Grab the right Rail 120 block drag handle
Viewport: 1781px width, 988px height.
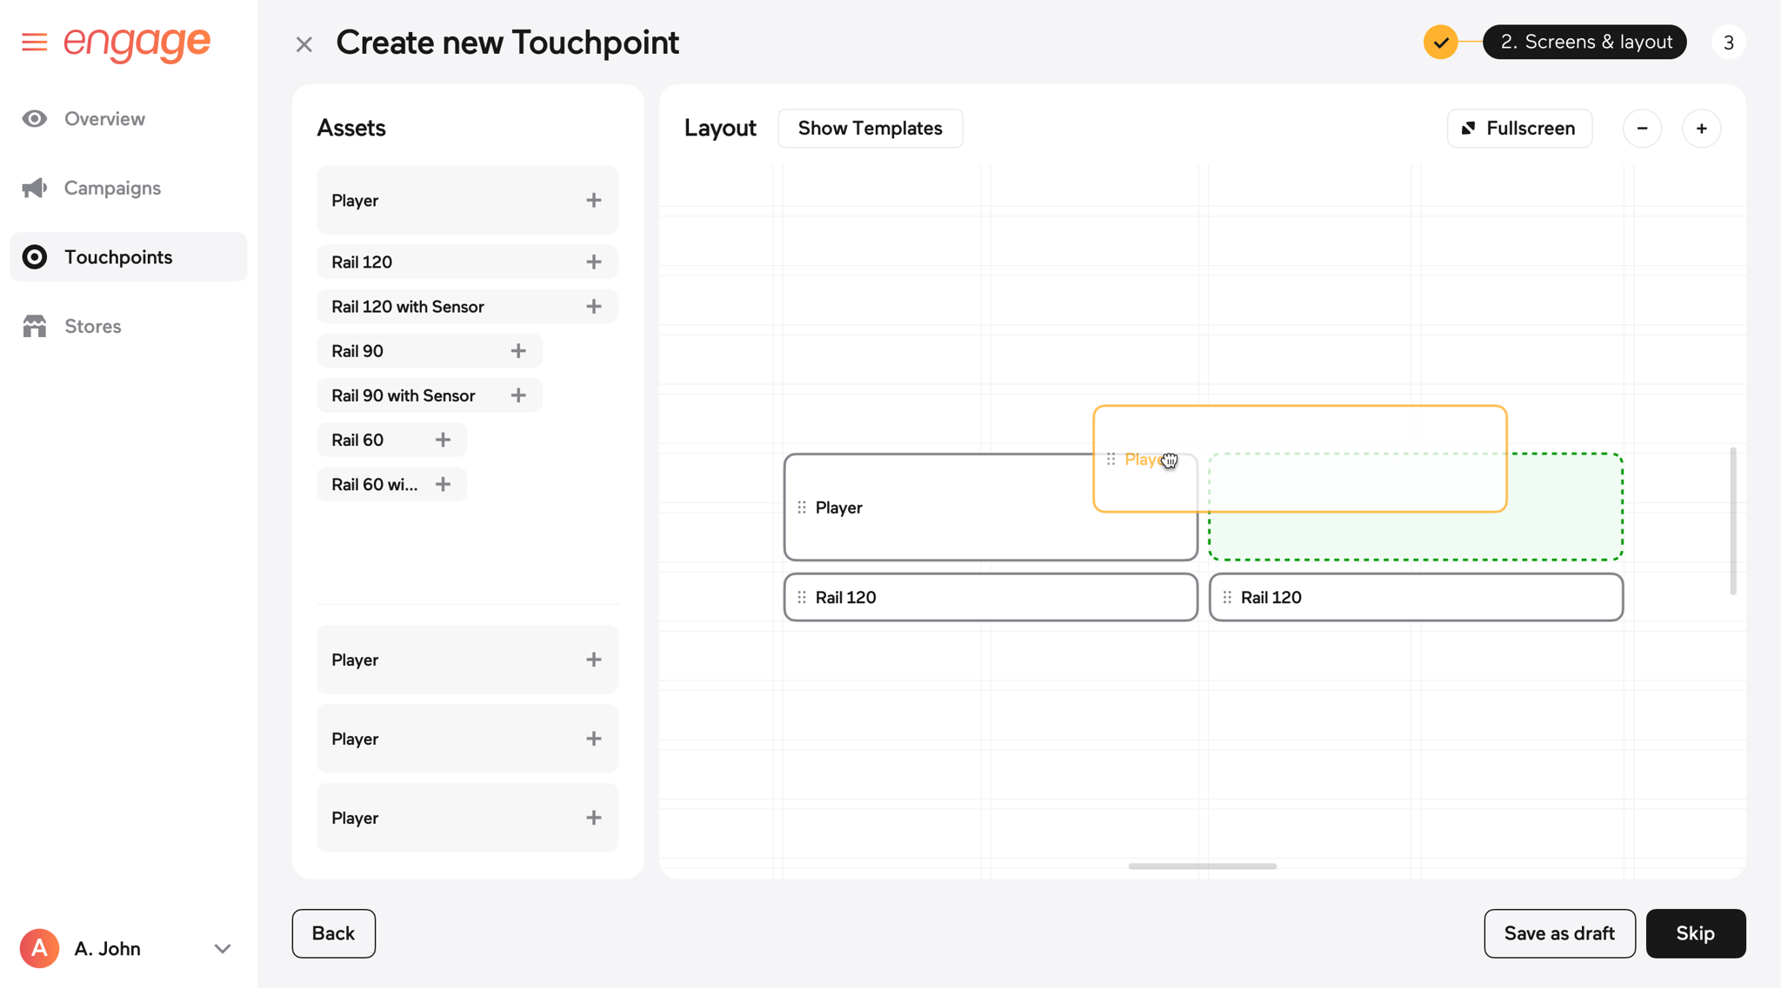click(x=1227, y=598)
